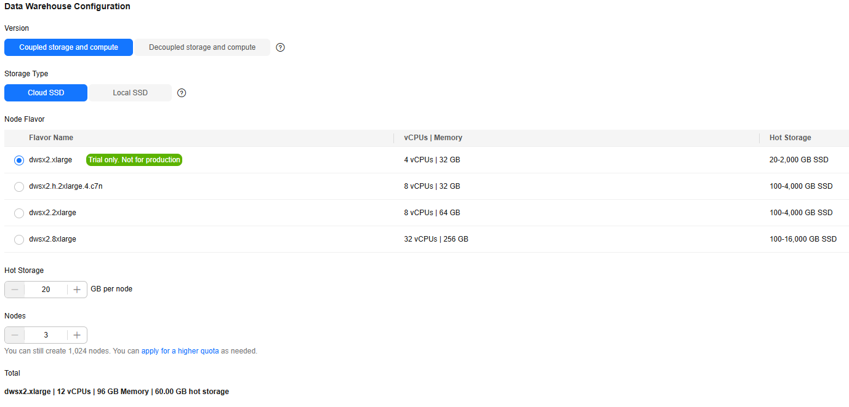Viewport: 849px width, 407px height.
Task: Click the Trial only. Not for production badge
Action: click(134, 160)
